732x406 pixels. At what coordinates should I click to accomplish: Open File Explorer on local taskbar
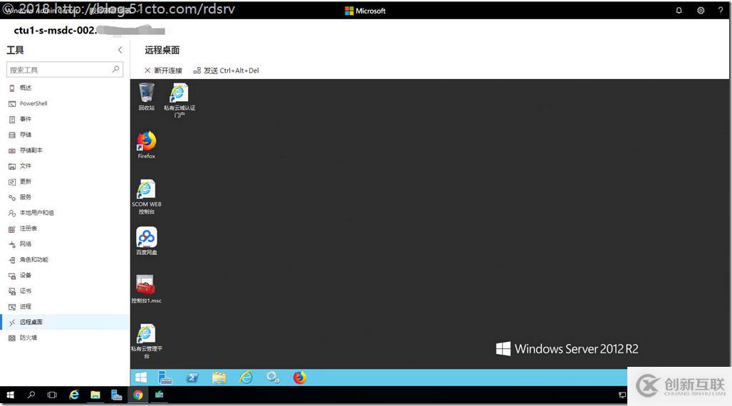pyautogui.click(x=95, y=395)
